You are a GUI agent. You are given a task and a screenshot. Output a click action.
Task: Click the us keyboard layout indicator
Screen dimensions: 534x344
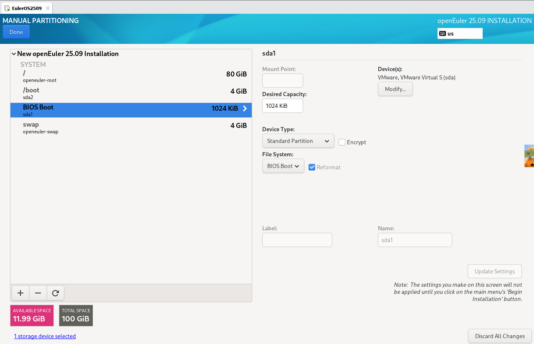pos(460,33)
